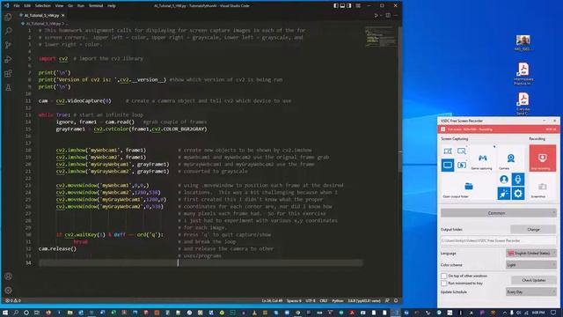This screenshot has height=317, width=563.
Task: Click the output folder path field
Action: tap(499, 240)
